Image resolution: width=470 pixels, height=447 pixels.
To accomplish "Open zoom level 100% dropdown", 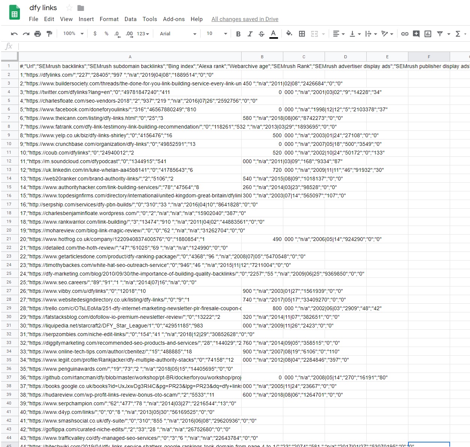I will (x=73, y=33).
